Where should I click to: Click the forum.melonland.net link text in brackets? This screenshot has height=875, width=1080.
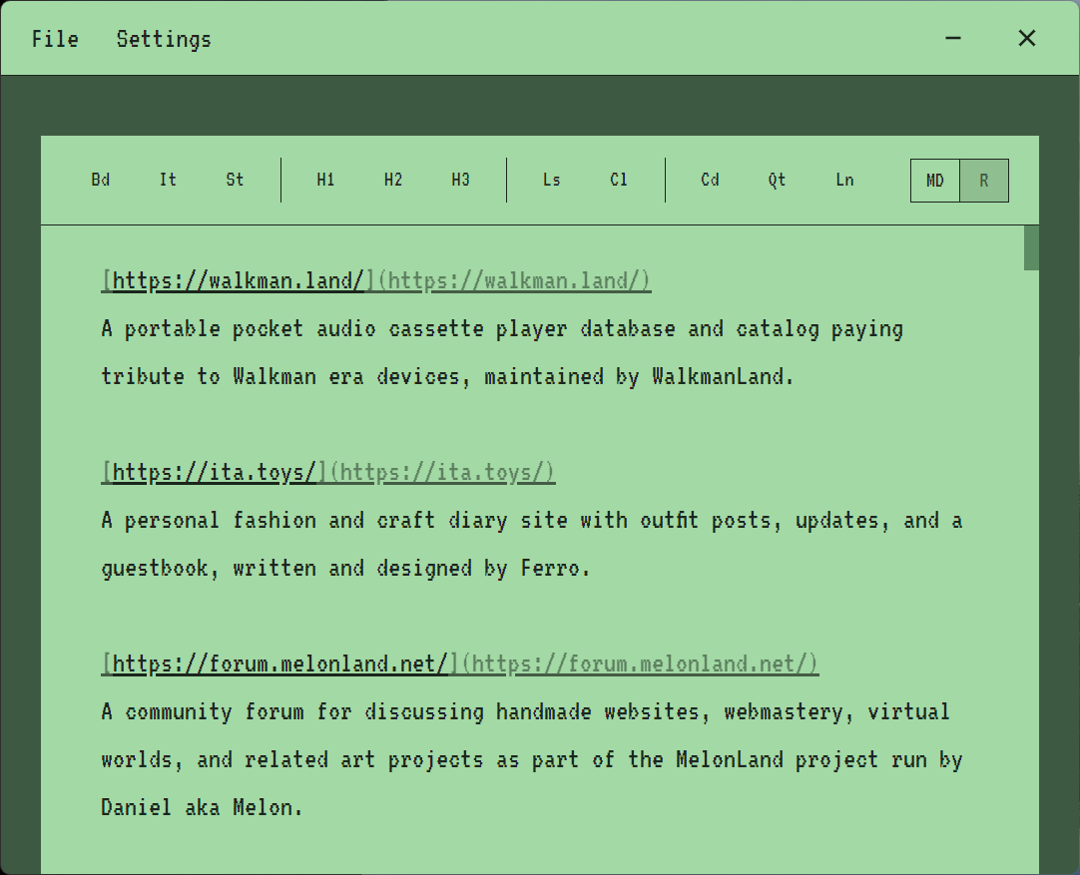(280, 663)
